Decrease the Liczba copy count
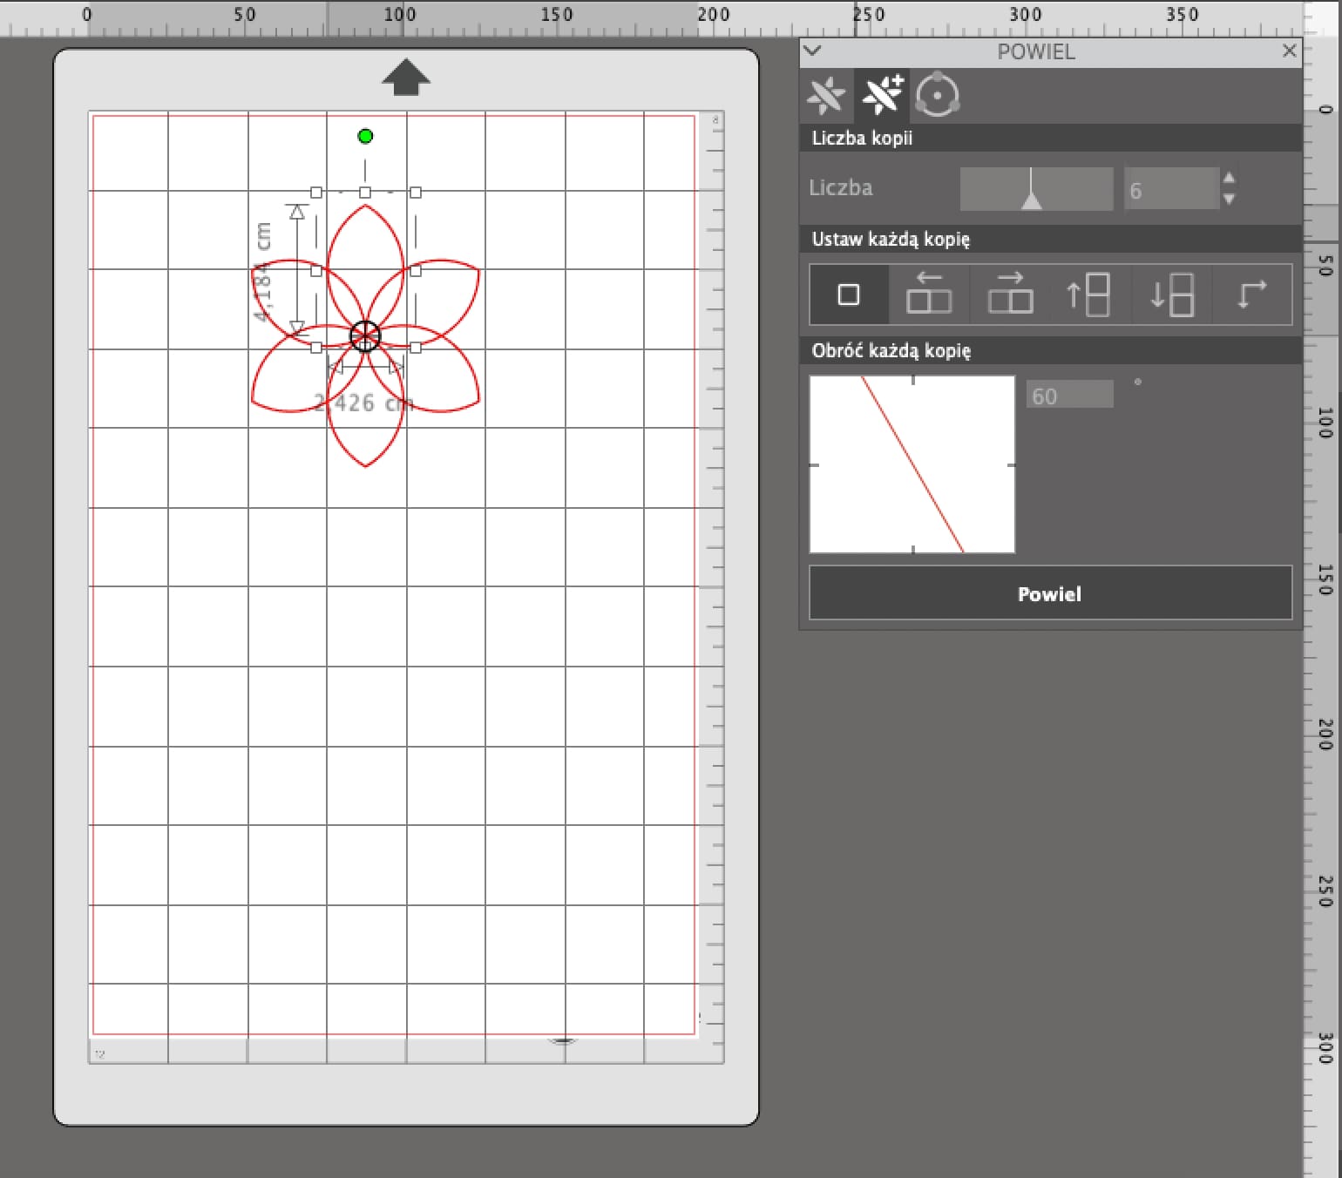 coord(1229,200)
